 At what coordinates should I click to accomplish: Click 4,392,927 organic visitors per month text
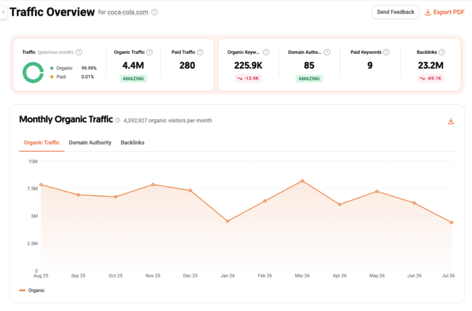click(x=168, y=121)
